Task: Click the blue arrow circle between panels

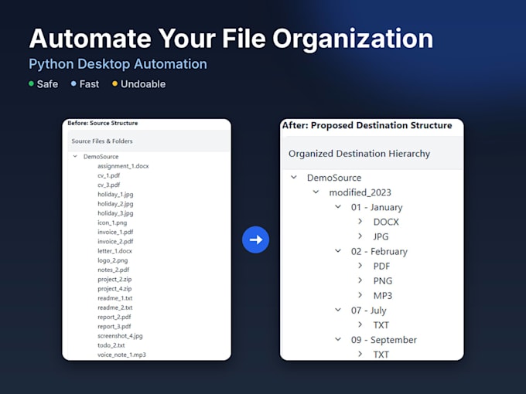Action: (x=255, y=239)
